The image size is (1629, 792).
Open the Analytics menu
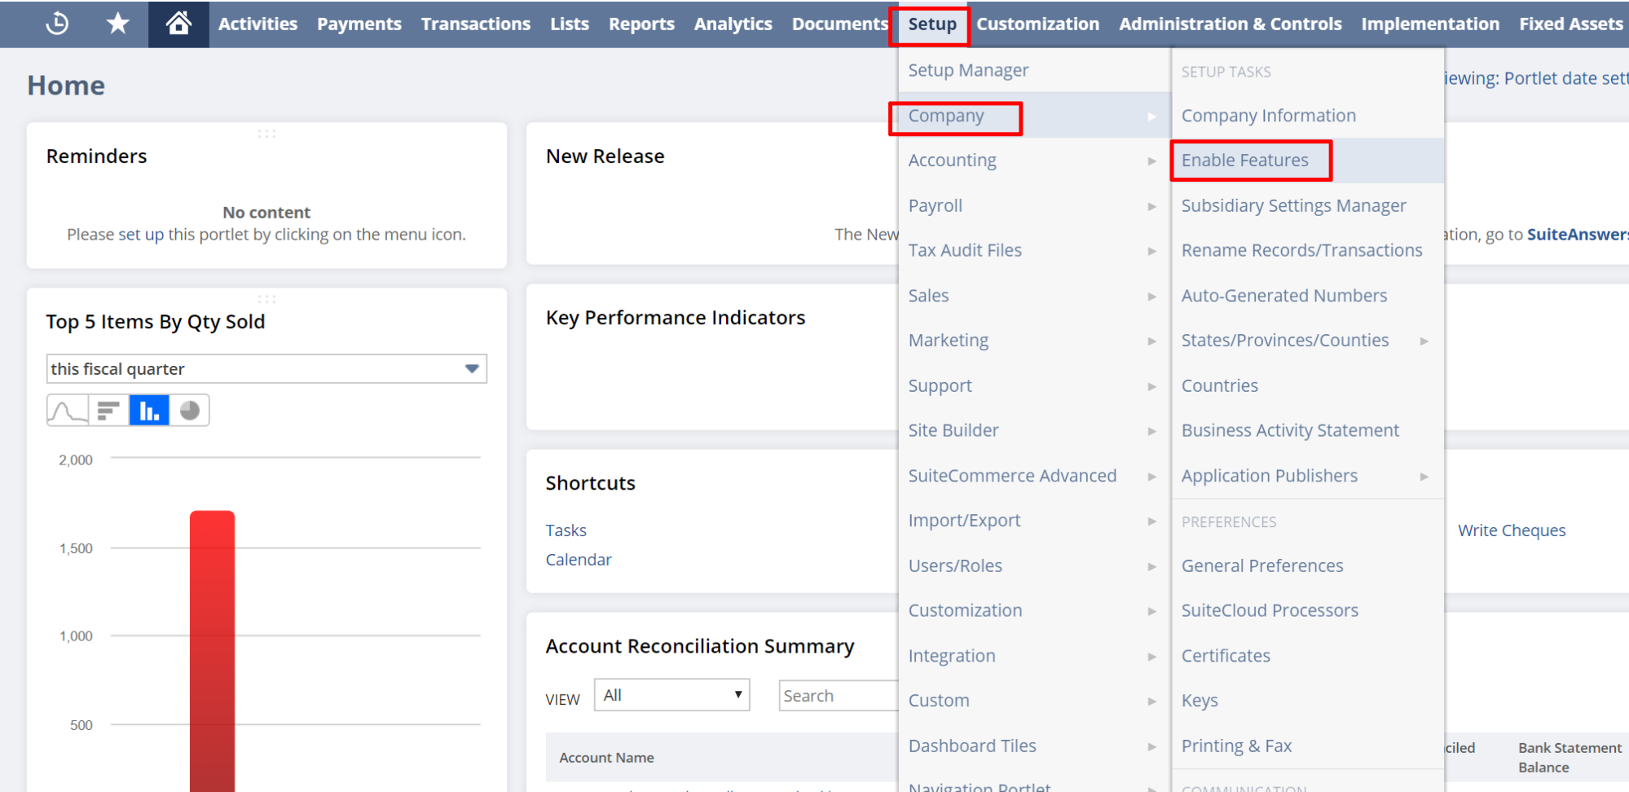(732, 24)
